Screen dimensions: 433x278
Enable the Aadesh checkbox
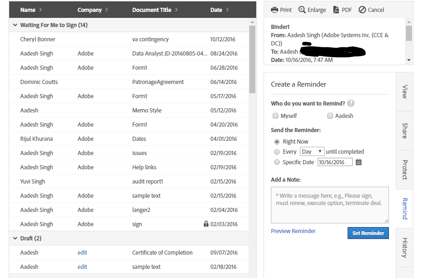pos(330,116)
